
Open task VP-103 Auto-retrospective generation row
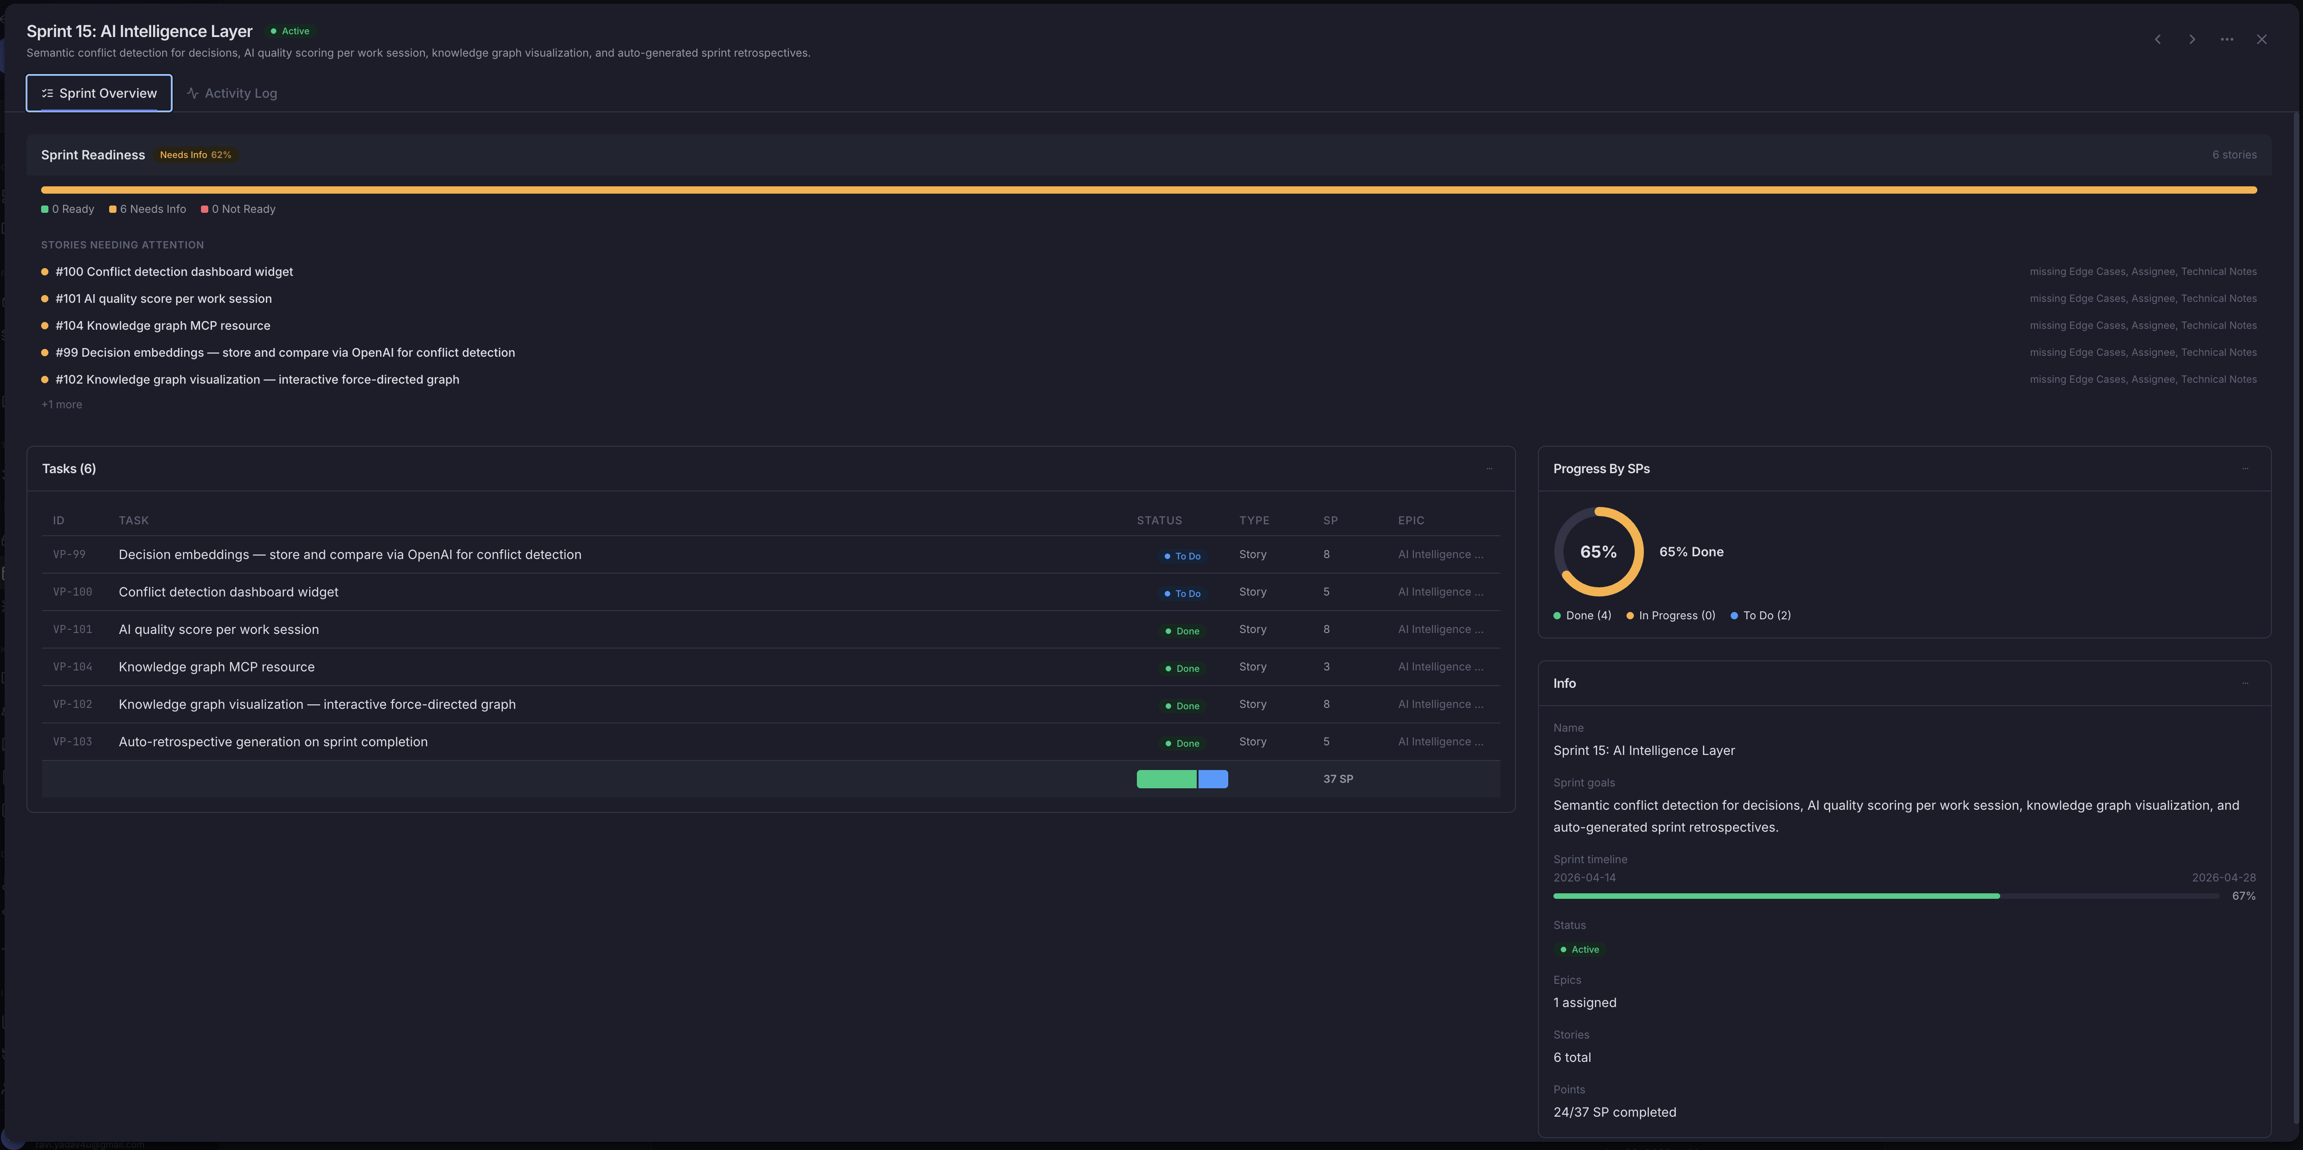[x=273, y=742]
